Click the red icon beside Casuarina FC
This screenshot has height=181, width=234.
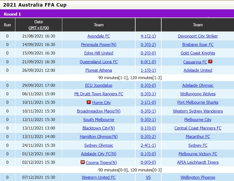pos(210,62)
